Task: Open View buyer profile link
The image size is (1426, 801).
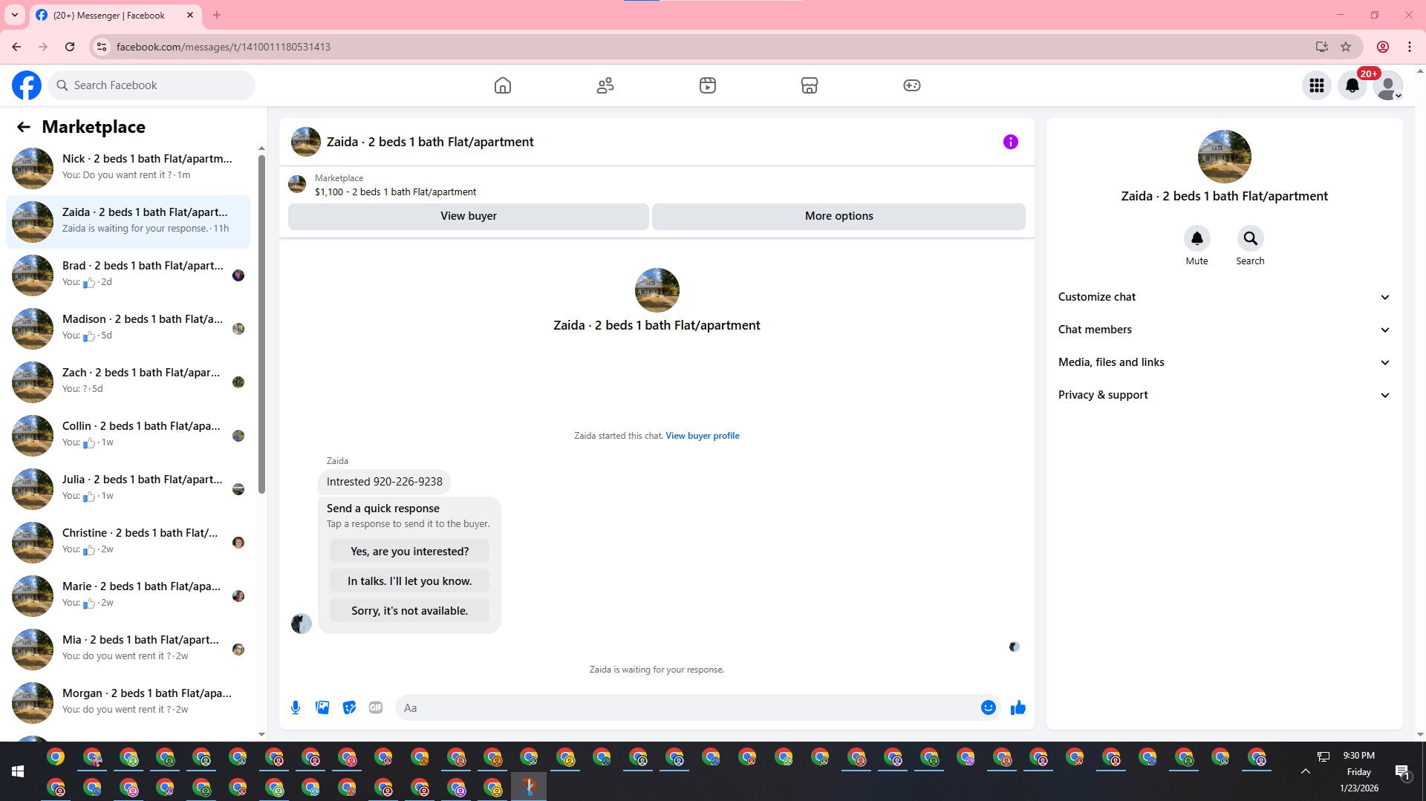Action: tap(703, 436)
